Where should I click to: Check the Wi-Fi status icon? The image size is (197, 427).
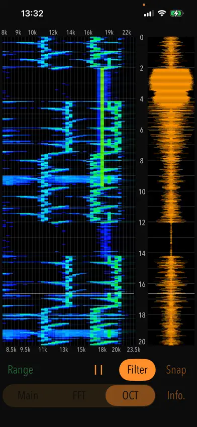coord(162,14)
